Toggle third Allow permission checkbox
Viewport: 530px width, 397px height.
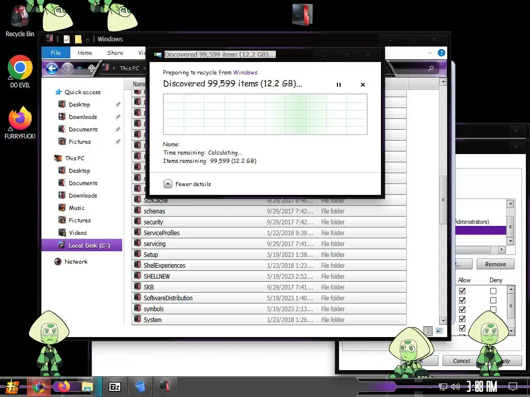pyautogui.click(x=462, y=310)
